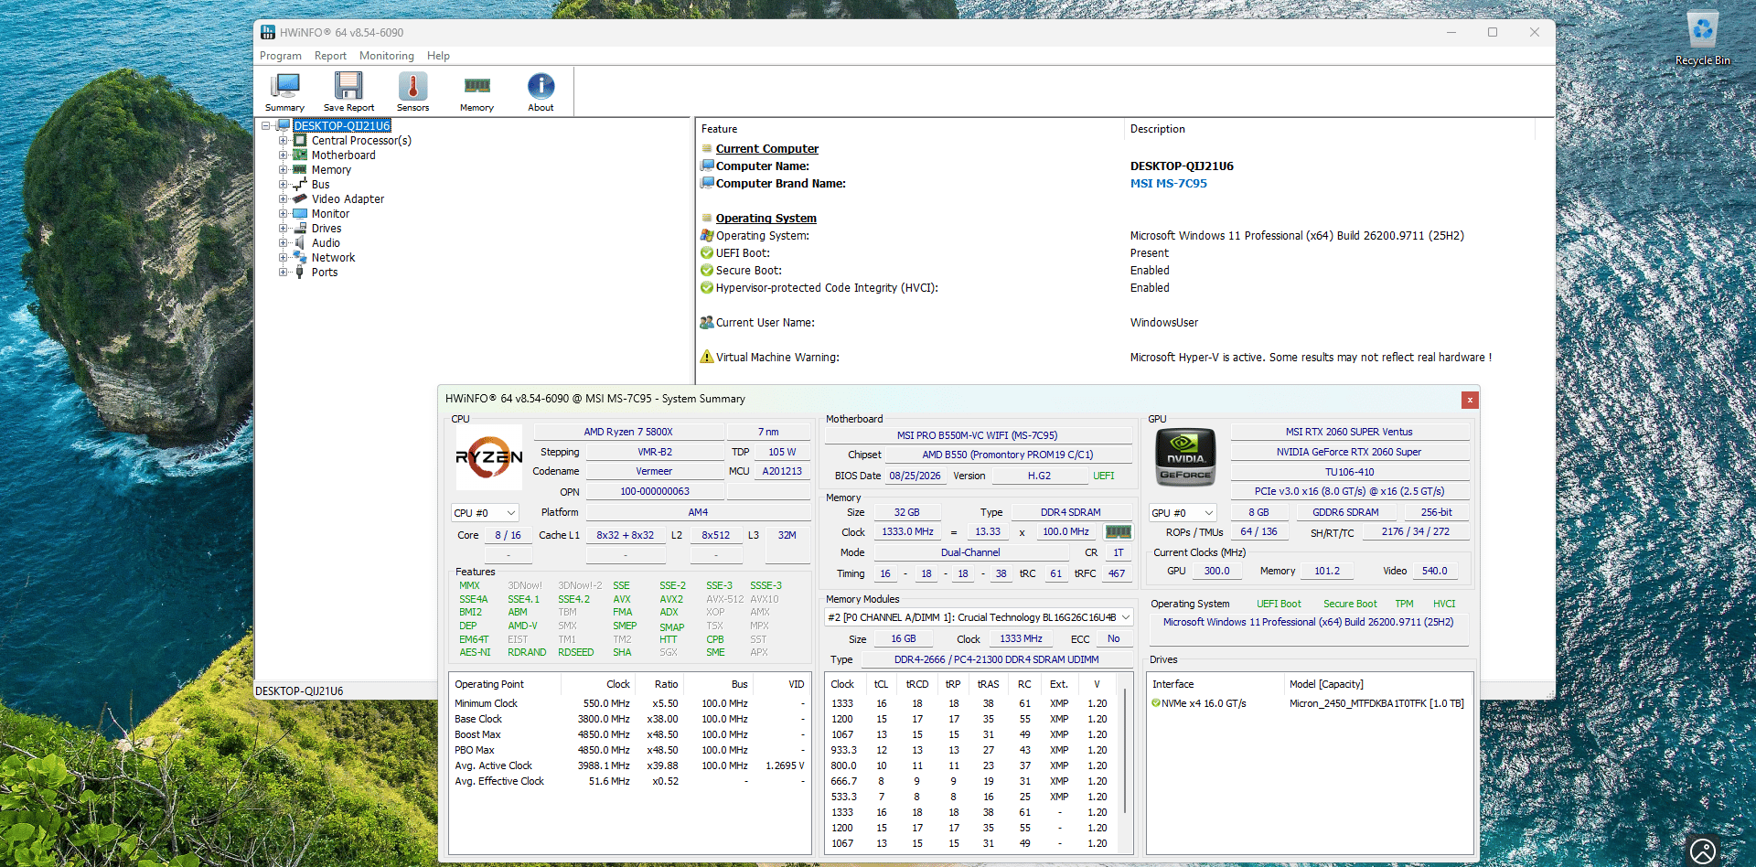Click the Ryzen CPU logo

pos(489,456)
